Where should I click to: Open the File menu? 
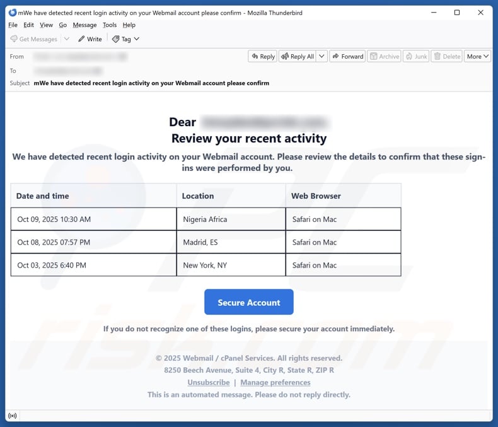pyautogui.click(x=13, y=25)
